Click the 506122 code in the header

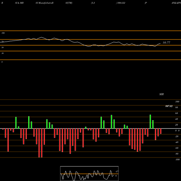point(121,3)
